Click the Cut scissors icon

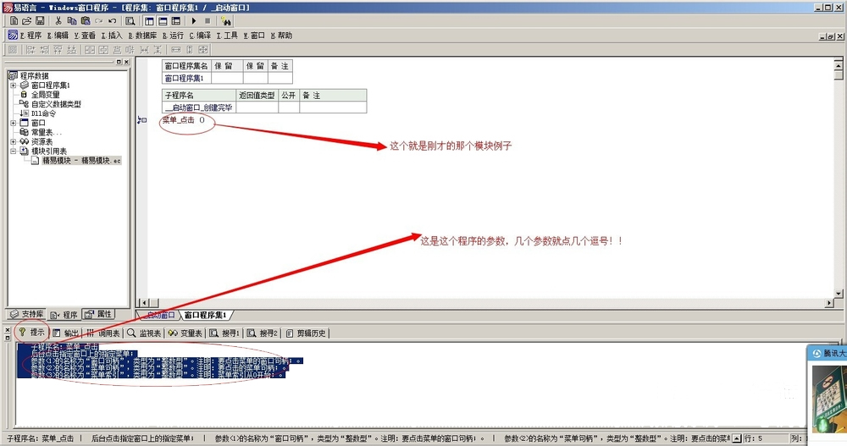pos(58,21)
